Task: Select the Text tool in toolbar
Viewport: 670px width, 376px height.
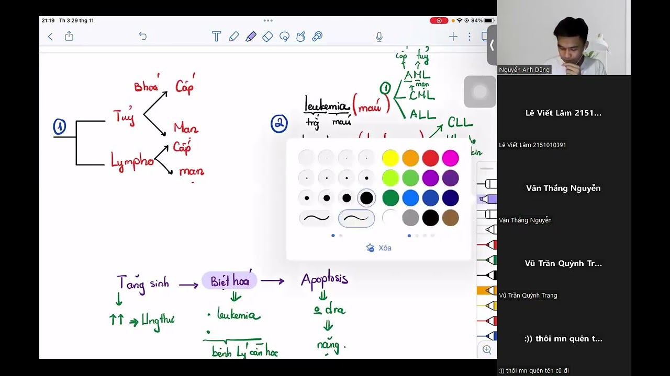Action: click(x=216, y=37)
